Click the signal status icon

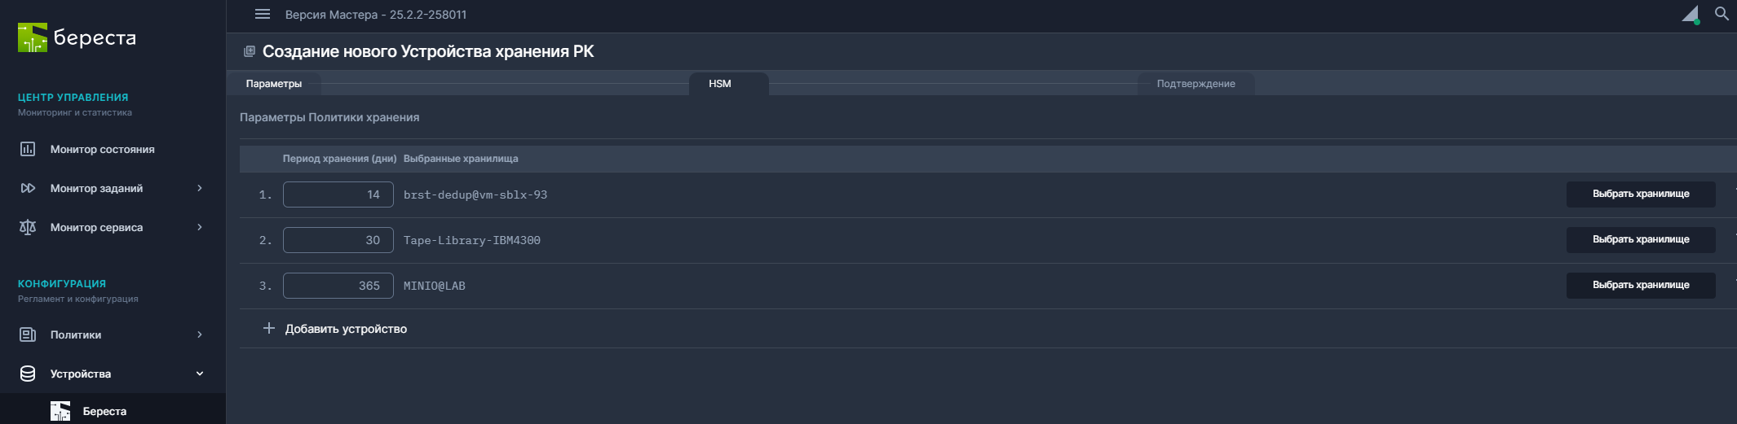point(1691,15)
